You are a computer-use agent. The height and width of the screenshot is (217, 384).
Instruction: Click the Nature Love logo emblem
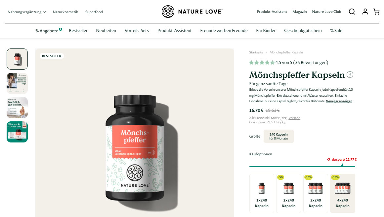pyautogui.click(x=168, y=12)
